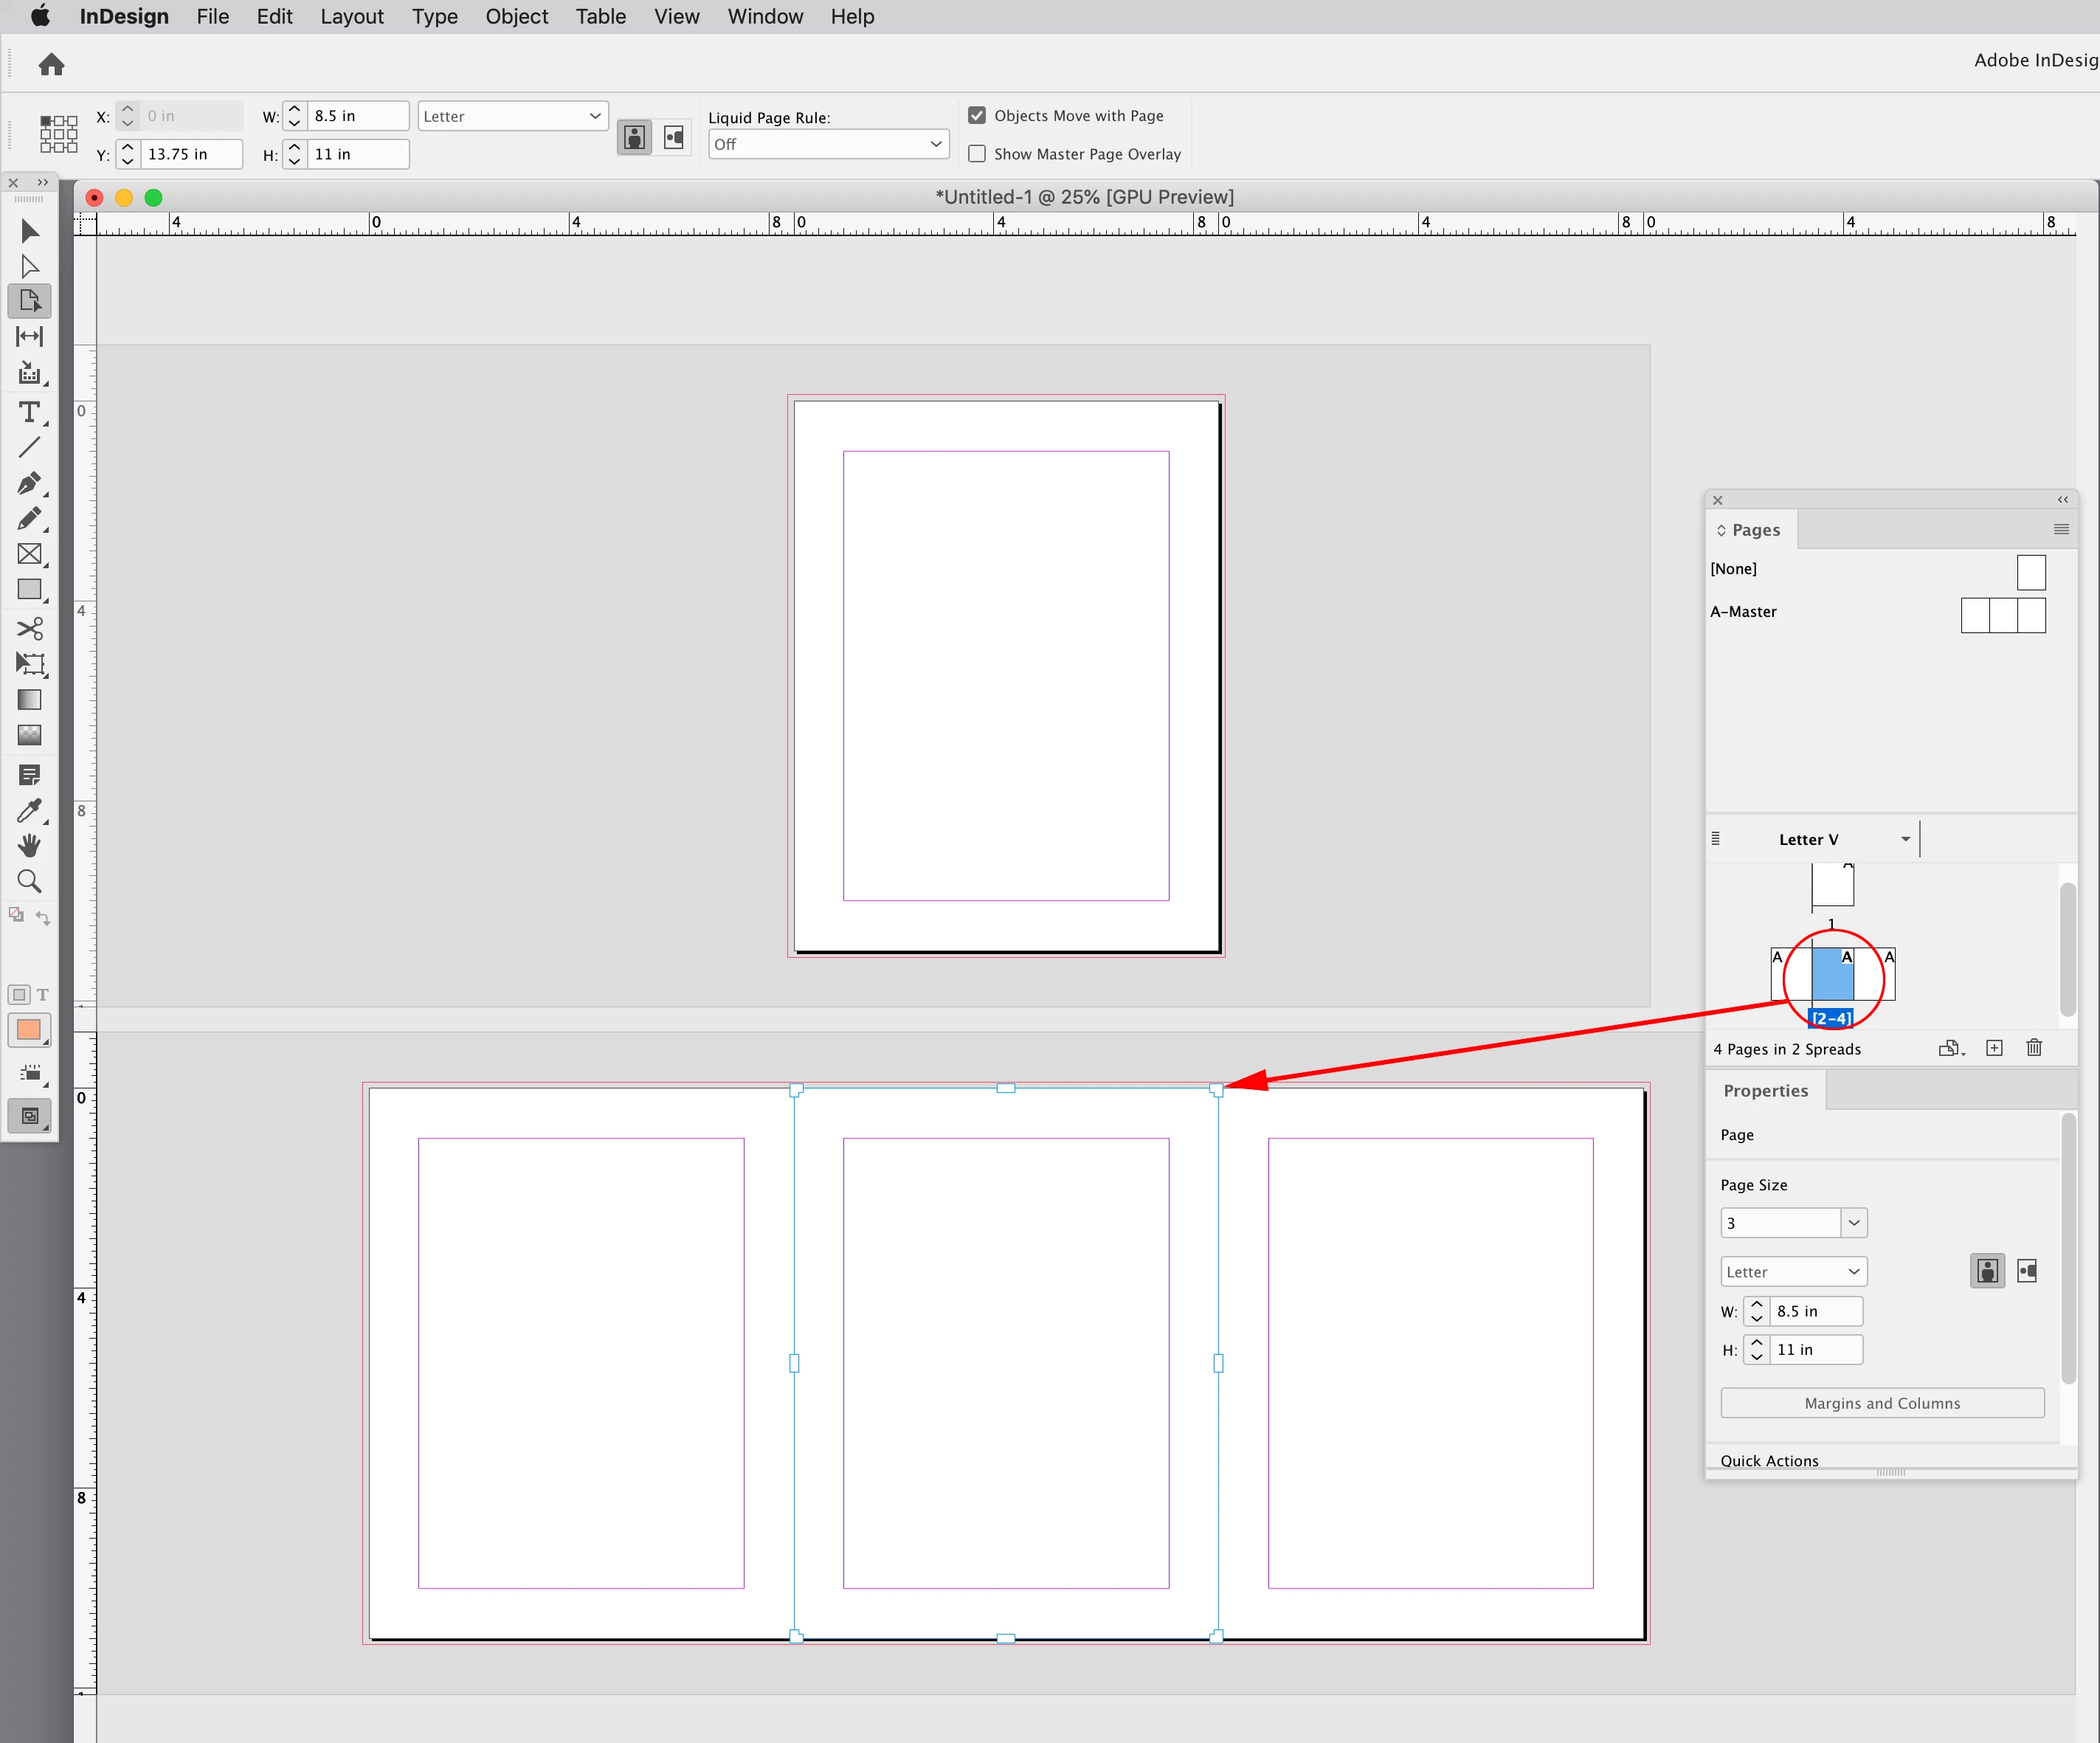Open Letter page size dropdown in control bar

click(x=512, y=116)
